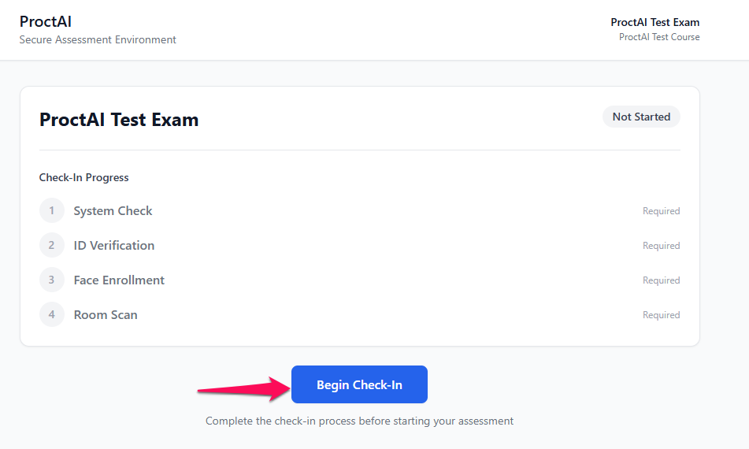Viewport: 749px width, 449px height.
Task: Click Required label for ID Verification
Action: point(661,246)
